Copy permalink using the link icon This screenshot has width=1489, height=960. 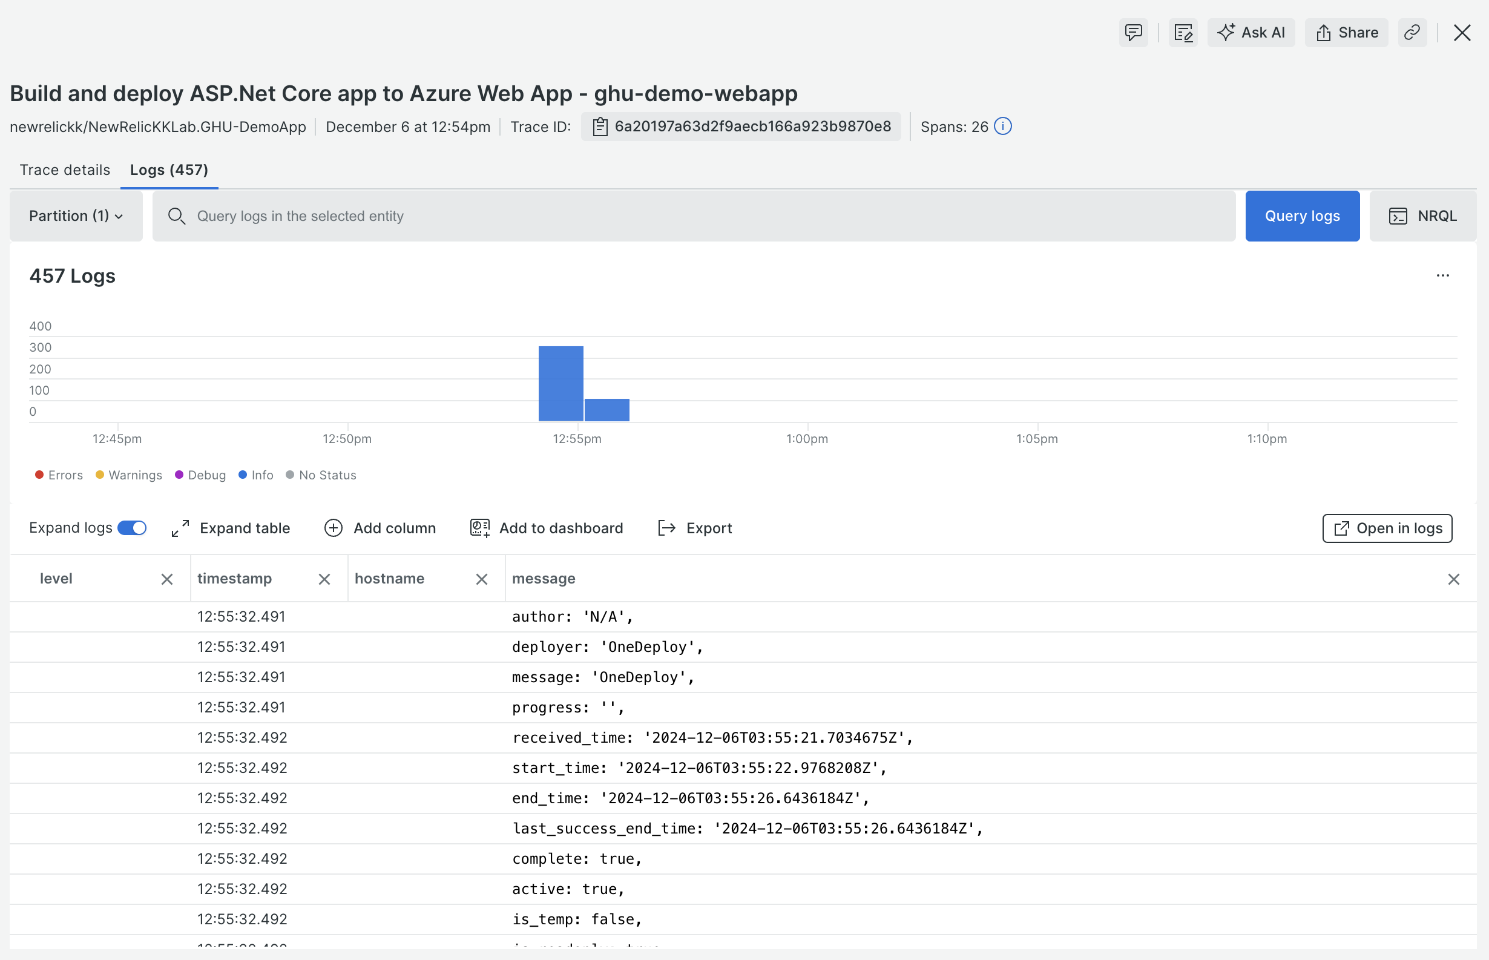point(1412,33)
